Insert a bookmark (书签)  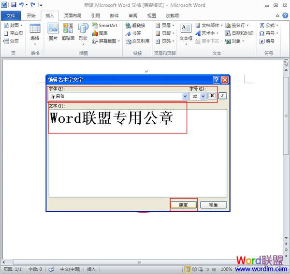pos(133,33)
